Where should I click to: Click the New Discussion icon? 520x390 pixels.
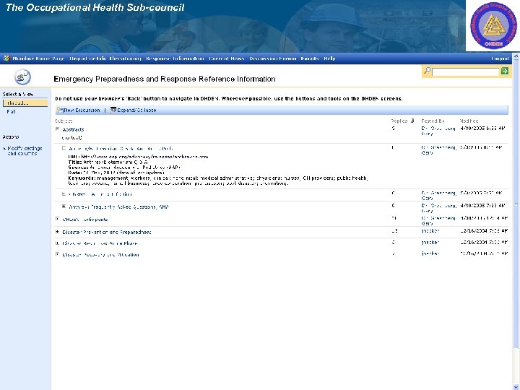click(60, 110)
